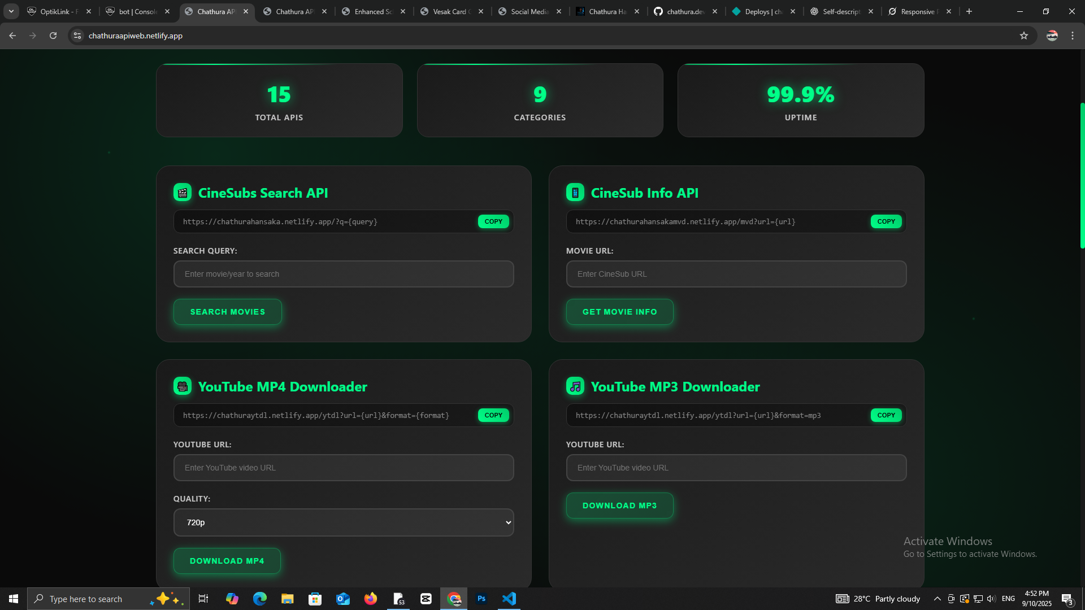Click the CineSub Info API book icon

coord(575,192)
